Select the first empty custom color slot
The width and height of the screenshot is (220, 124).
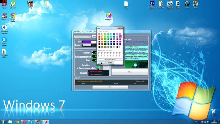pyautogui.click(x=99, y=53)
